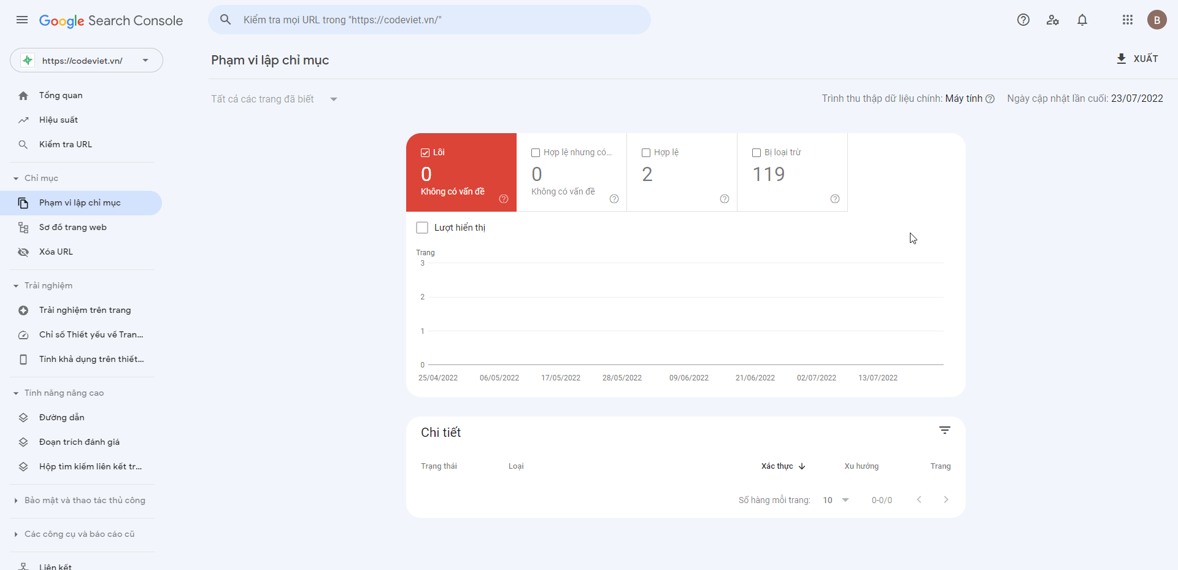Expand Bảo mật và thao tác thủ công section
Screen dimensions: 1178x570
(85, 500)
